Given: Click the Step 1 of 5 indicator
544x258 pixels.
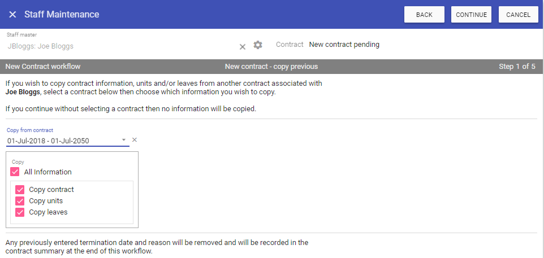Looking at the screenshot, I should point(517,67).
